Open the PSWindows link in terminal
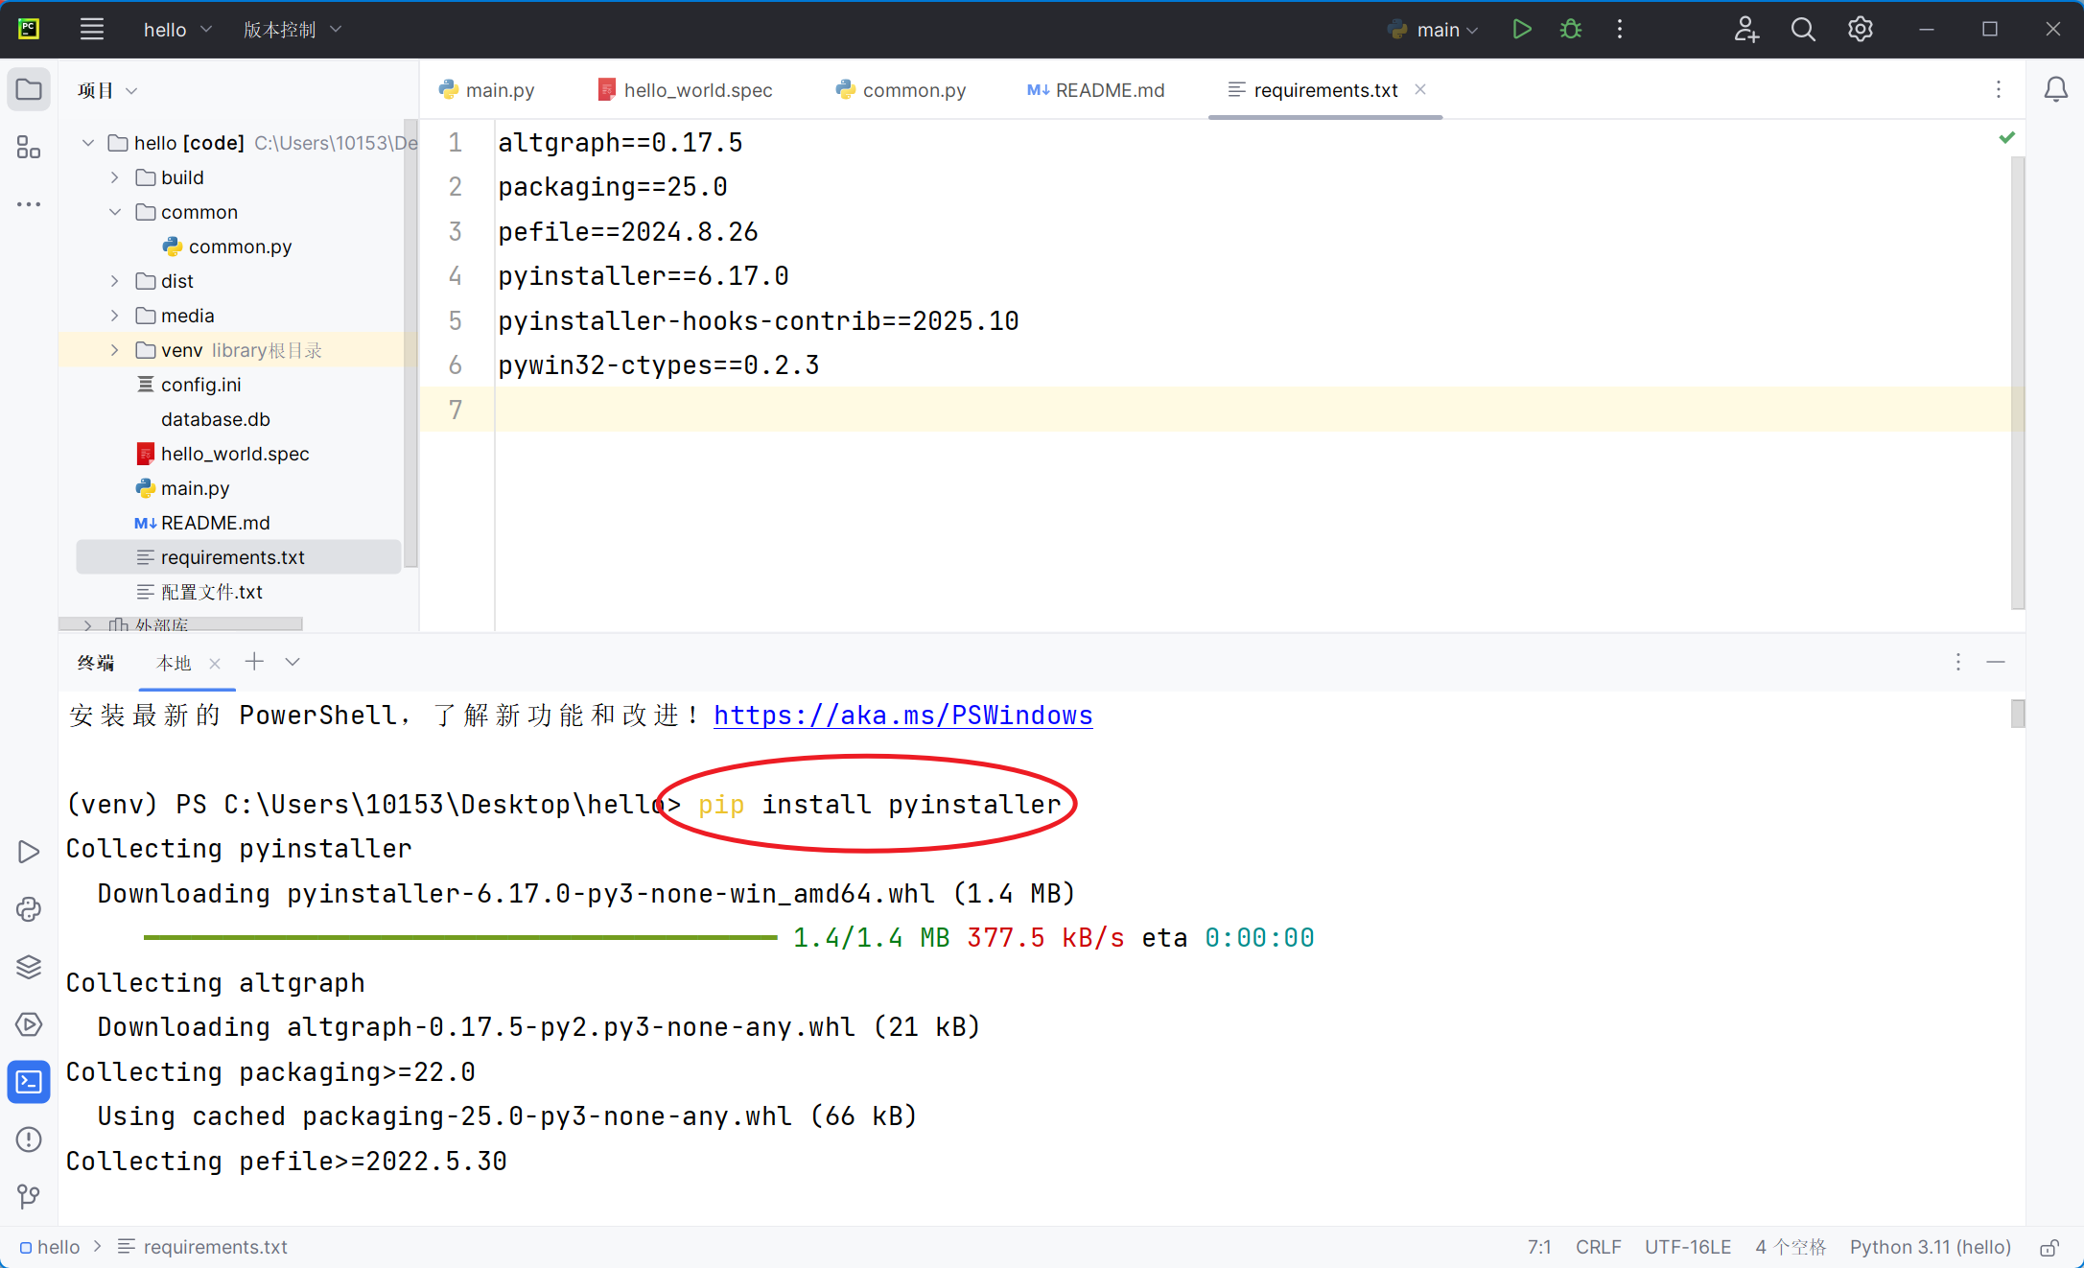 [902, 716]
